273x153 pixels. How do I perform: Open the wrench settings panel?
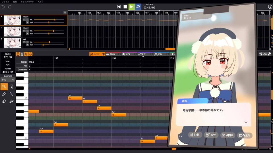tap(269, 54)
